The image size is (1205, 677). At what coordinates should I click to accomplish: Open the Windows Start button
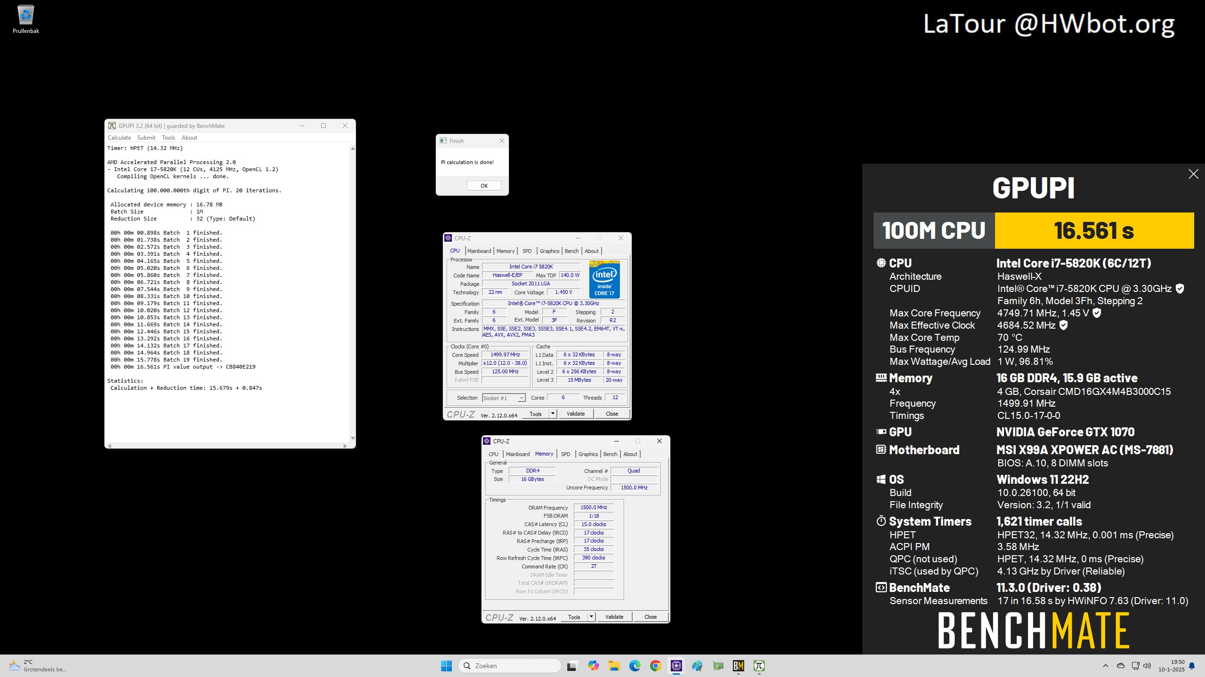pyautogui.click(x=446, y=666)
